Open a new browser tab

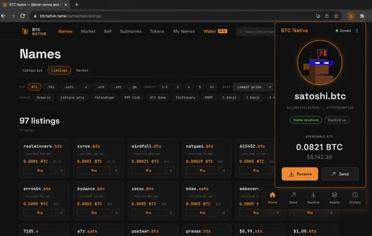point(77,5)
